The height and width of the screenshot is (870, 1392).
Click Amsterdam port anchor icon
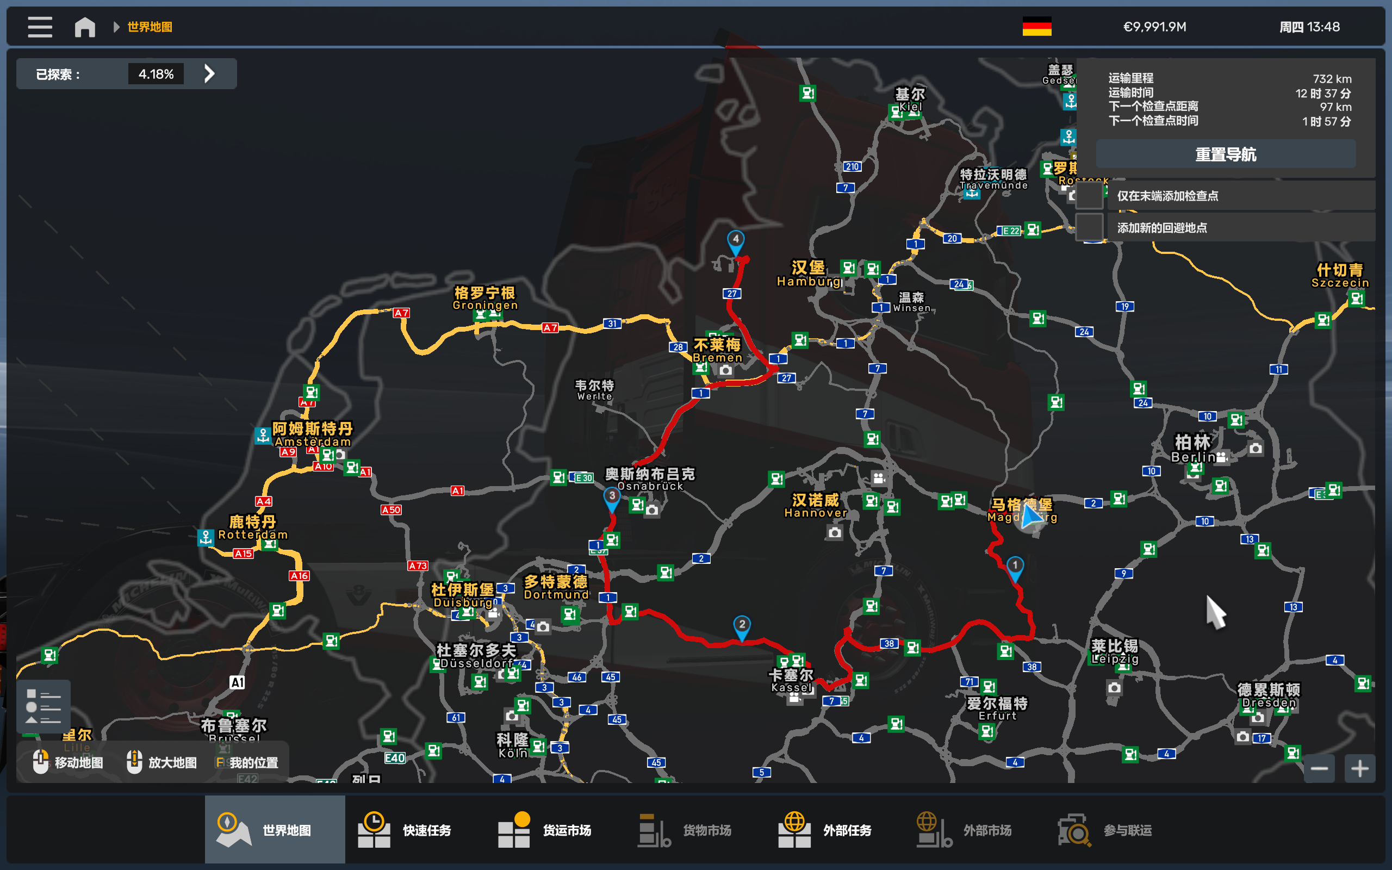(x=263, y=436)
